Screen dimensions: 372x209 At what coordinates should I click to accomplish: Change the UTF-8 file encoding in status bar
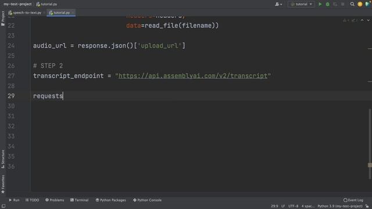[293, 206]
